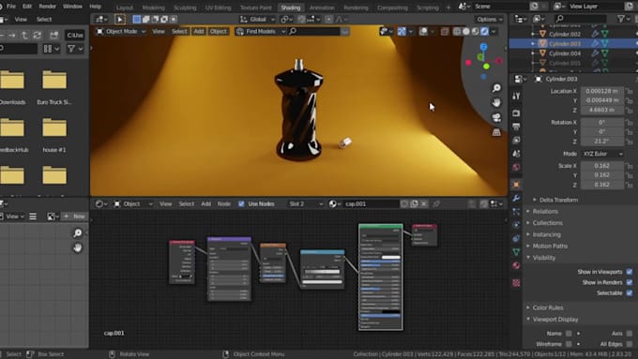This screenshot has height=359, width=638.
Task: Select the tweak/select box tool in viewport header
Action: [120, 19]
